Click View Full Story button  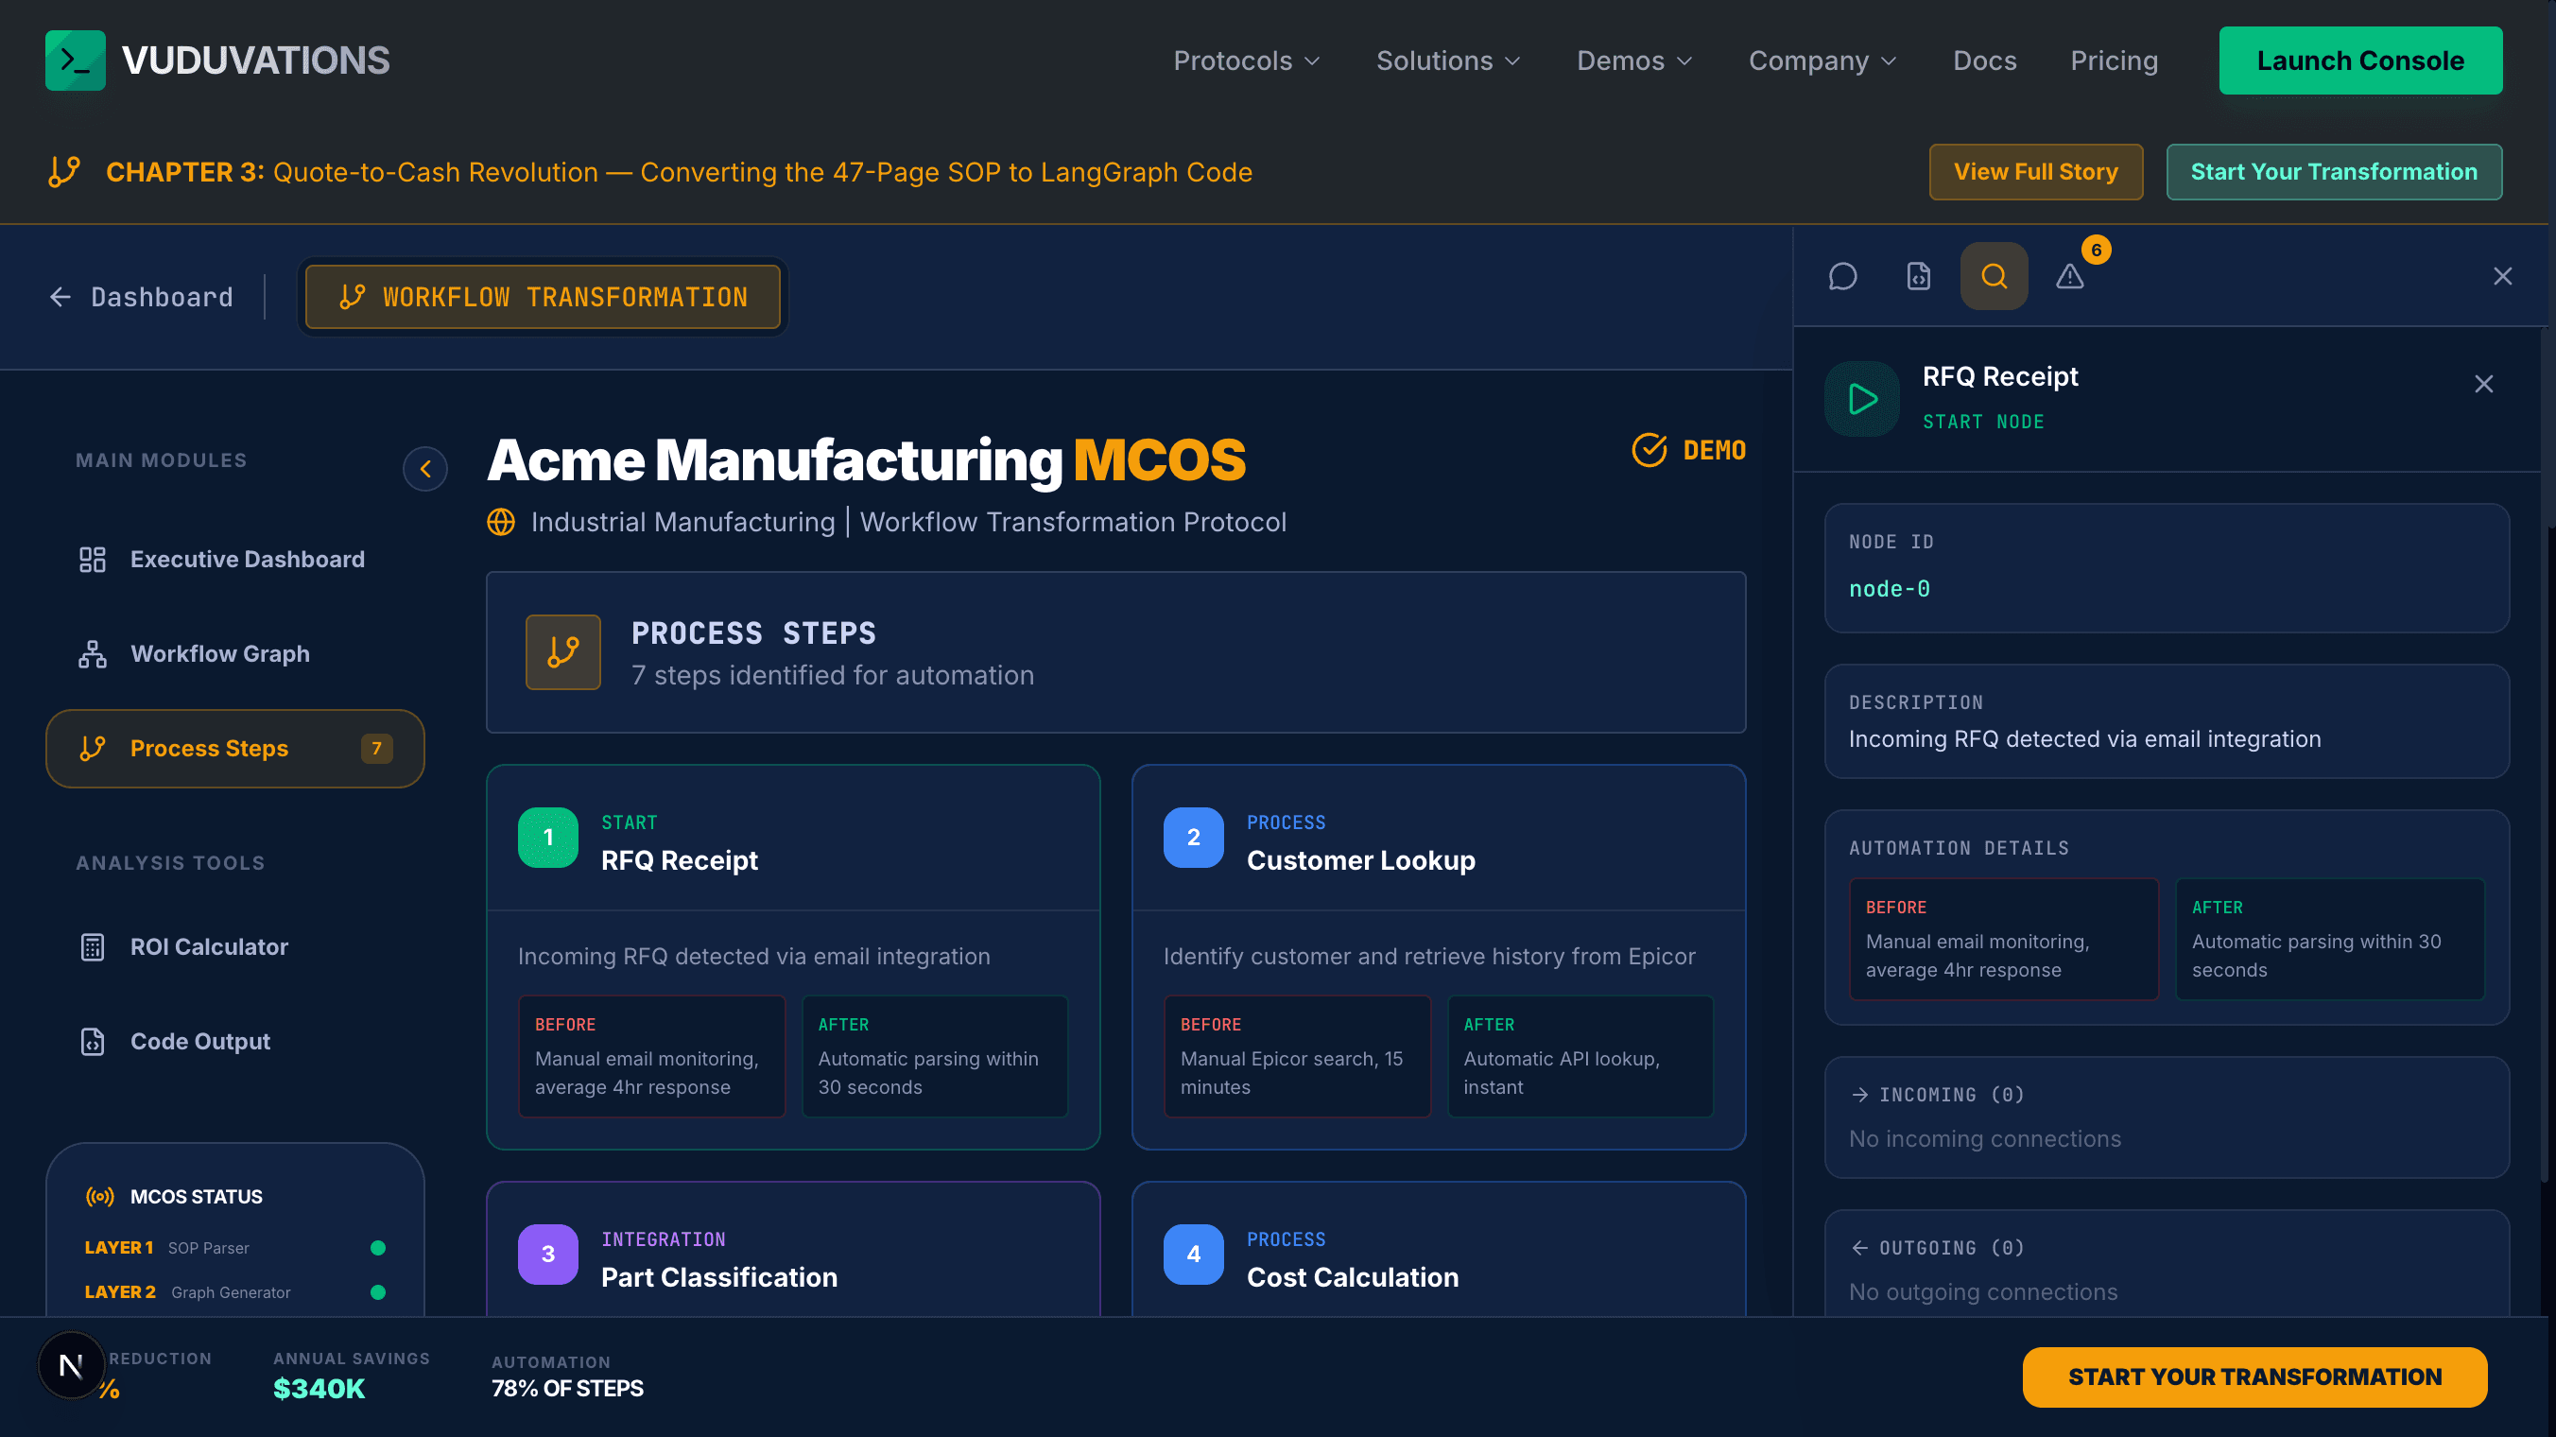pyautogui.click(x=2036, y=172)
